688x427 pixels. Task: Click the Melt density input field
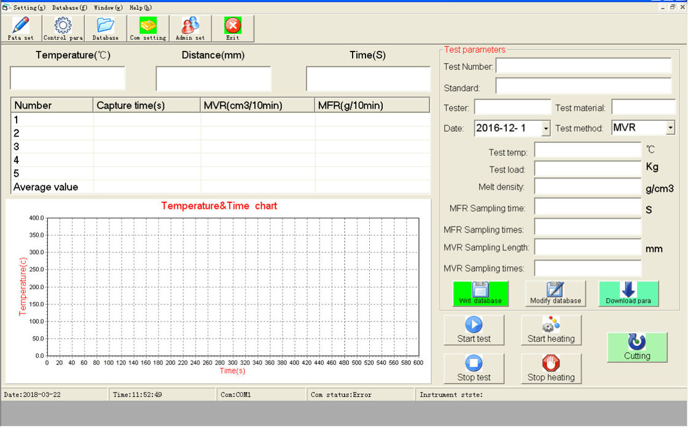click(587, 187)
